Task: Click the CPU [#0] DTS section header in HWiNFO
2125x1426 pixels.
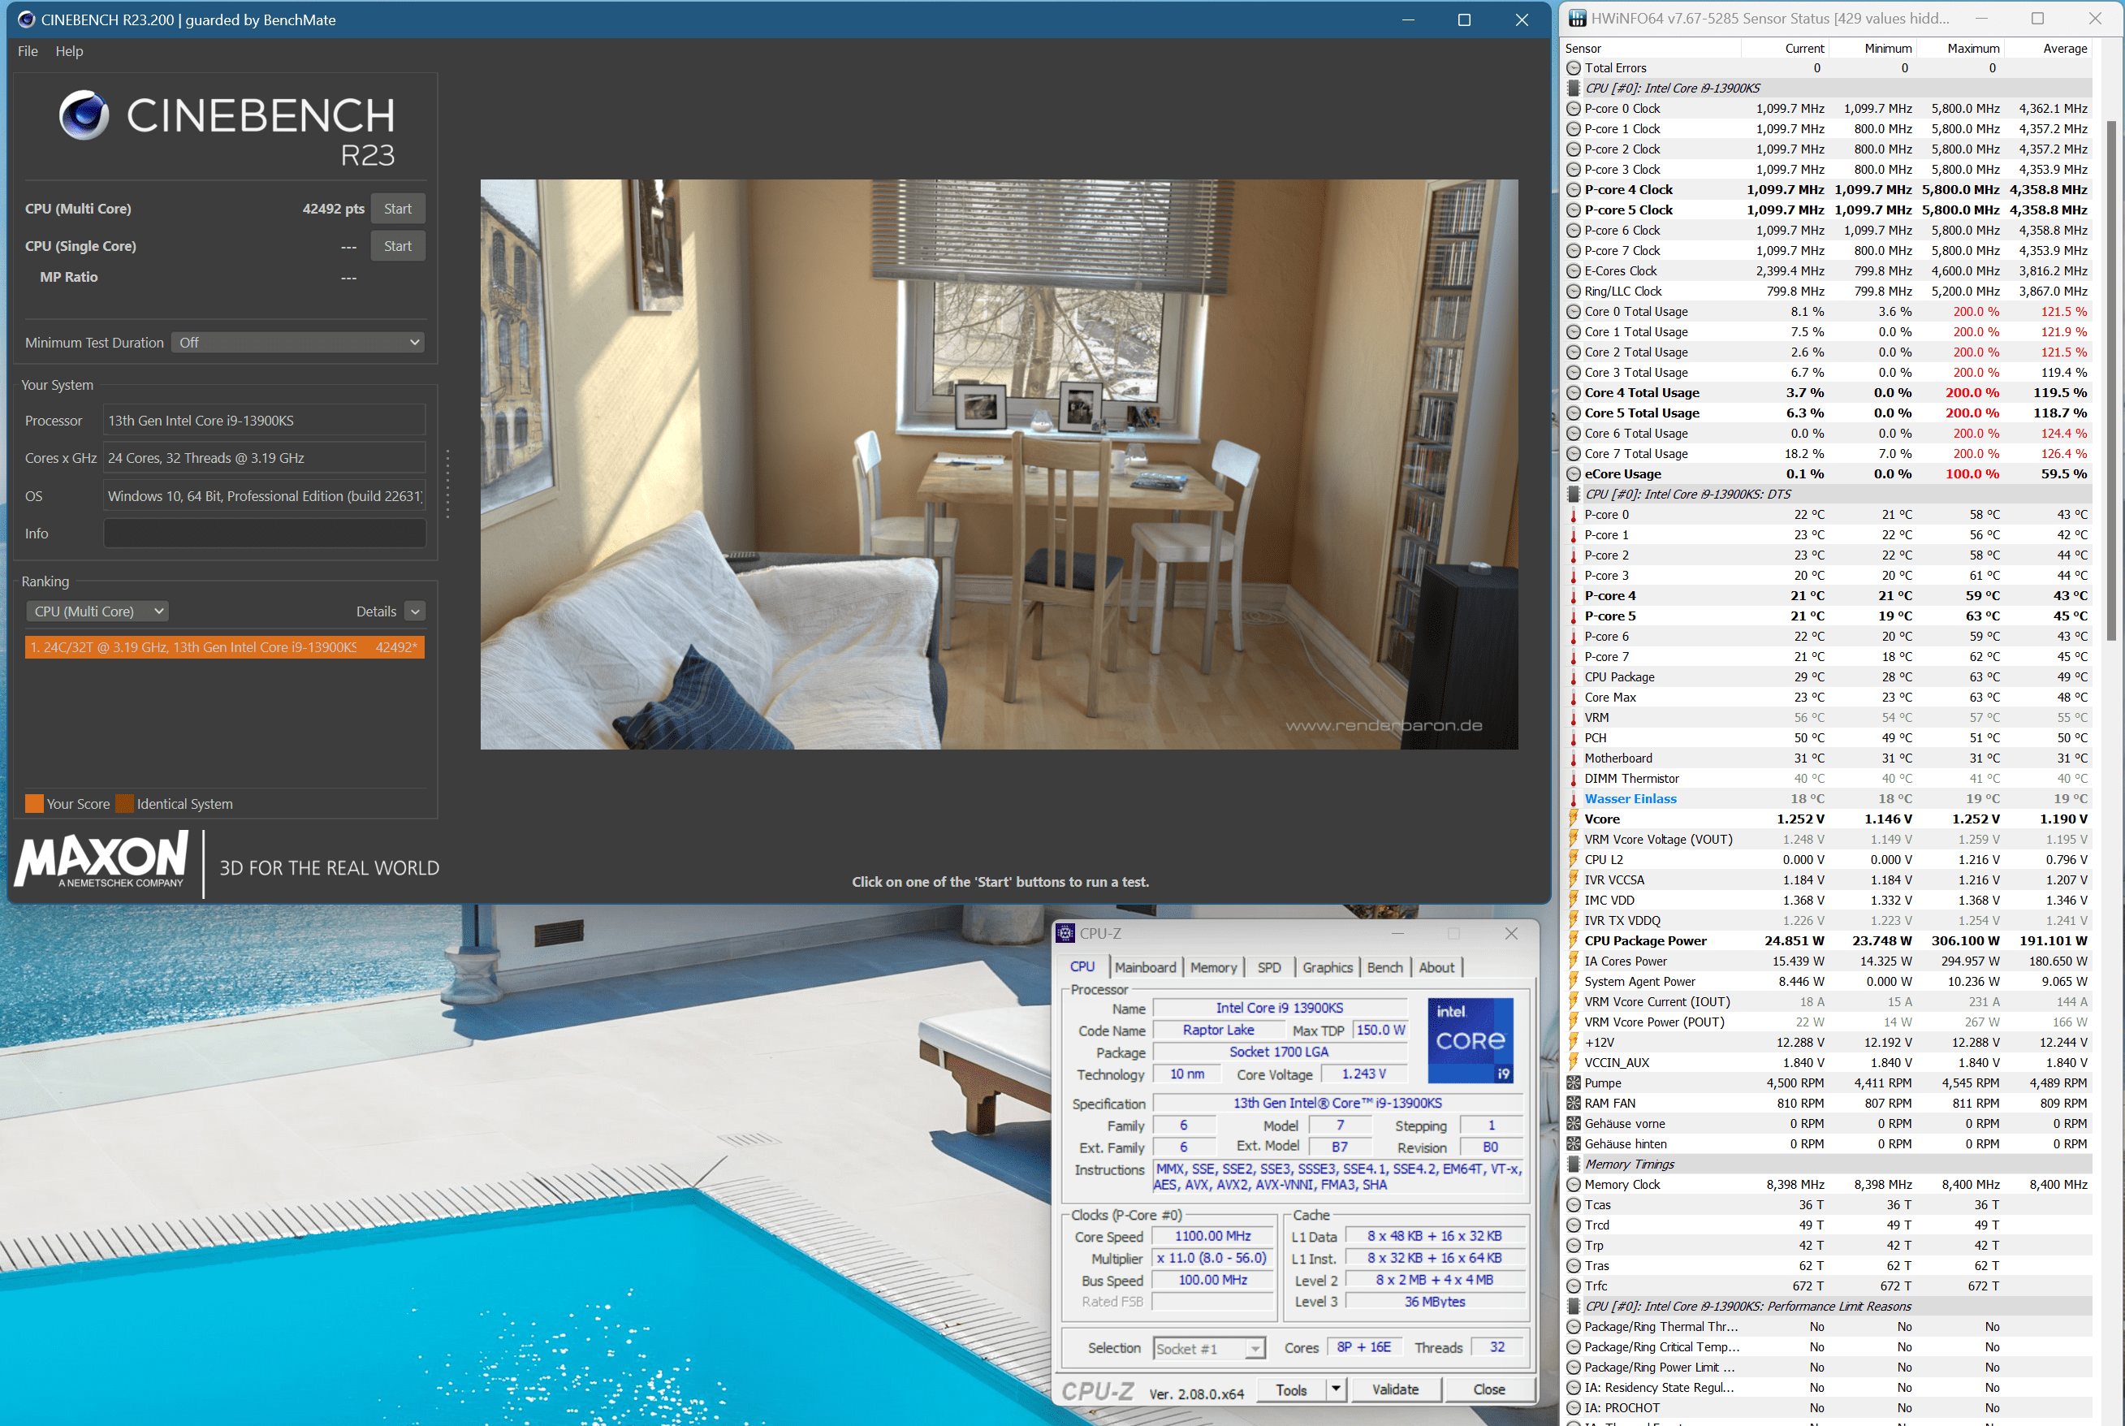Action: [1827, 495]
